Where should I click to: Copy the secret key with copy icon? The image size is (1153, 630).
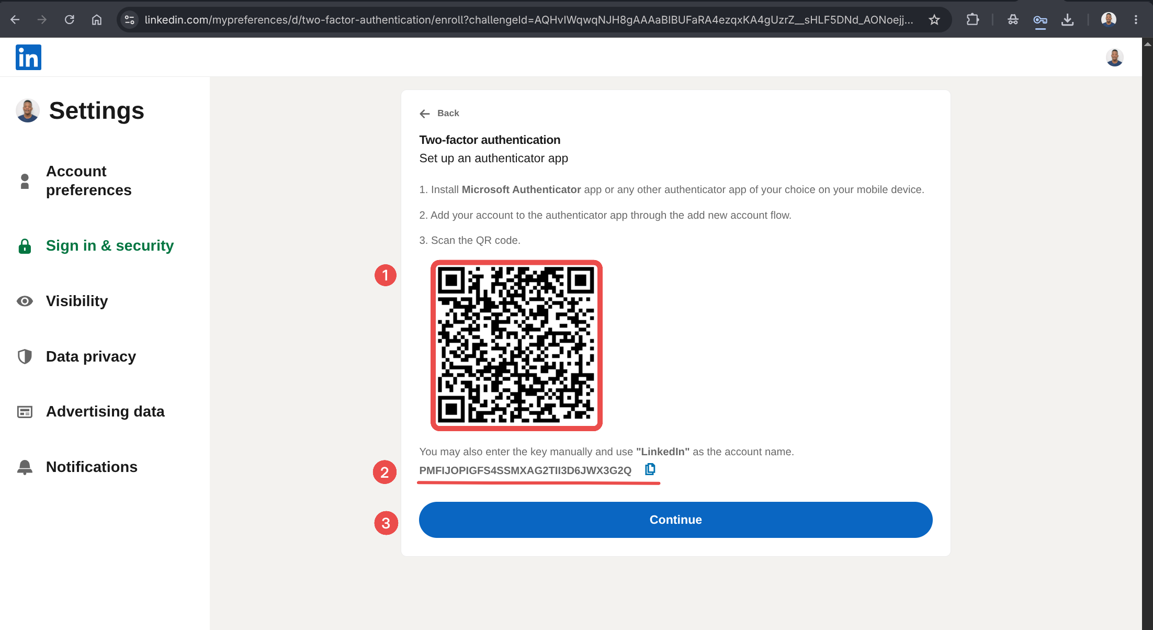pos(650,469)
